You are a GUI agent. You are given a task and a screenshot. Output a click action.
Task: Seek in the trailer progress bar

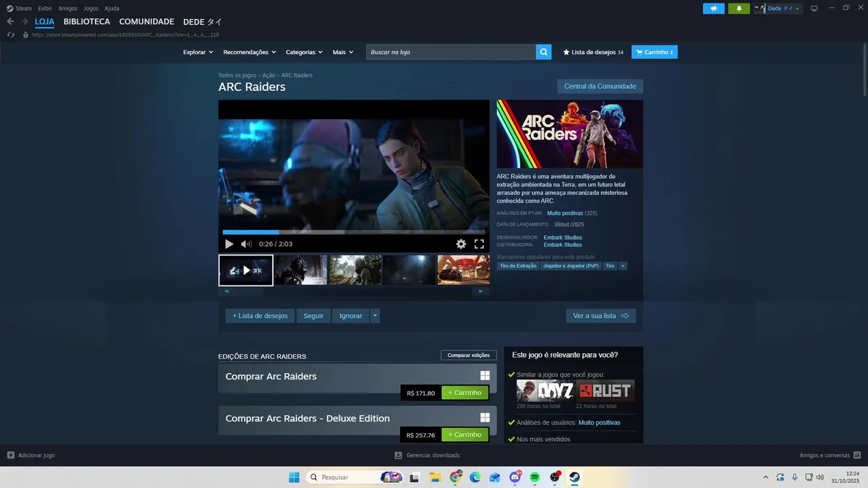pos(354,232)
